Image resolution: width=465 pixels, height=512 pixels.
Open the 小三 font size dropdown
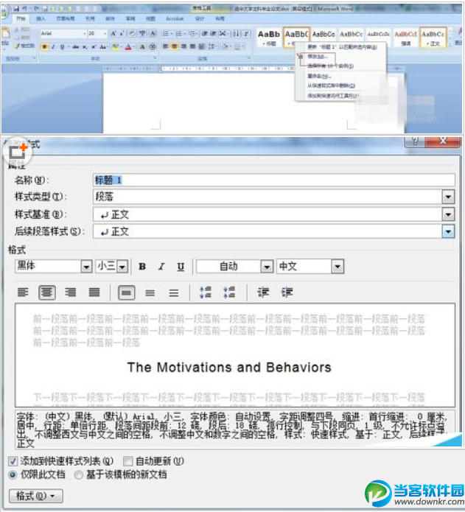pos(122,267)
